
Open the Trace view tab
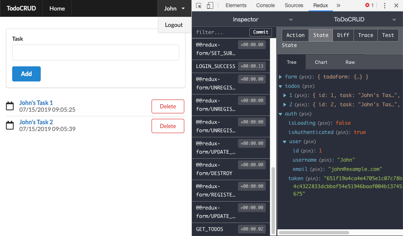coord(366,35)
